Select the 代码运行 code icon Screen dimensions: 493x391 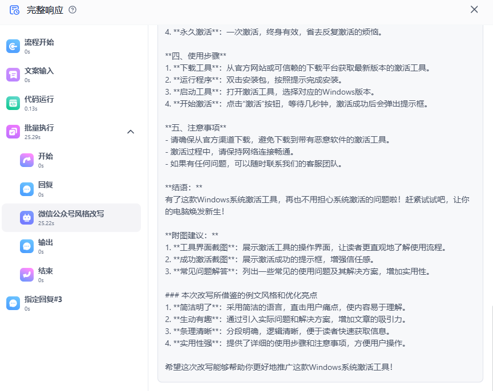pos(13,103)
